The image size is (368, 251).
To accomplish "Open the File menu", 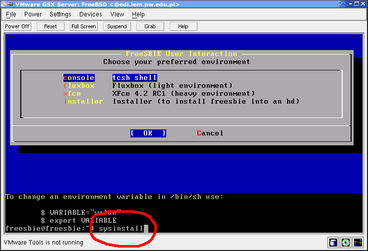I will point(11,14).
